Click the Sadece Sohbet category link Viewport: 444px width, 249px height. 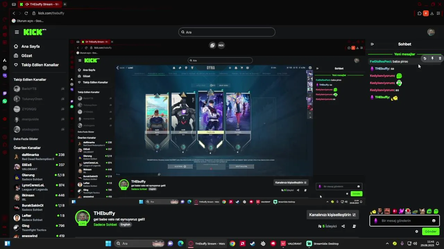(x=105, y=225)
